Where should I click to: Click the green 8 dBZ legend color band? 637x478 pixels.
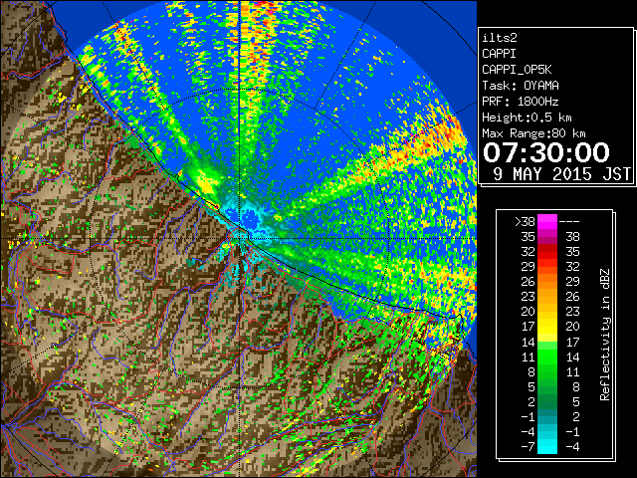click(547, 371)
